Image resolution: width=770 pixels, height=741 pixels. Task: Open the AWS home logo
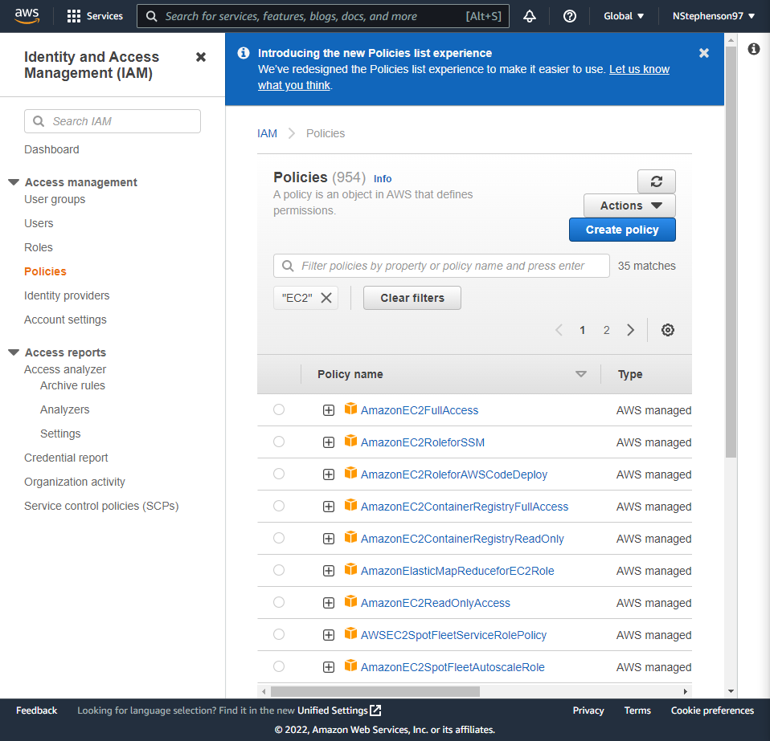click(27, 16)
